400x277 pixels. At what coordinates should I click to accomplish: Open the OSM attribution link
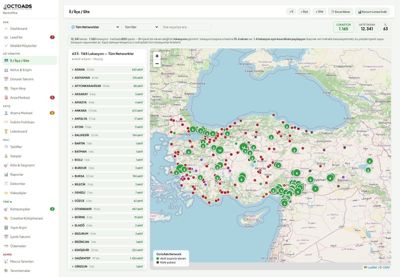coord(386,268)
